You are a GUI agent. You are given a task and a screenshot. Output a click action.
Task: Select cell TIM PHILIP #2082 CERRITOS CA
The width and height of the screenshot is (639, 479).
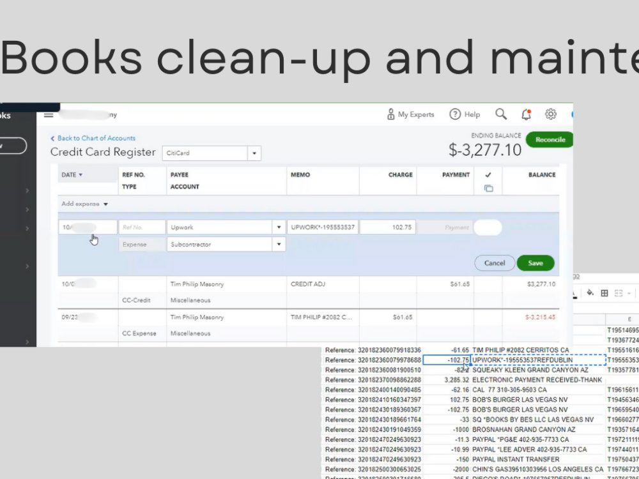tap(538, 350)
